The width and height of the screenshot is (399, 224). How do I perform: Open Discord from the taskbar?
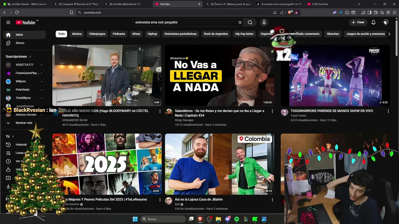[228, 219]
